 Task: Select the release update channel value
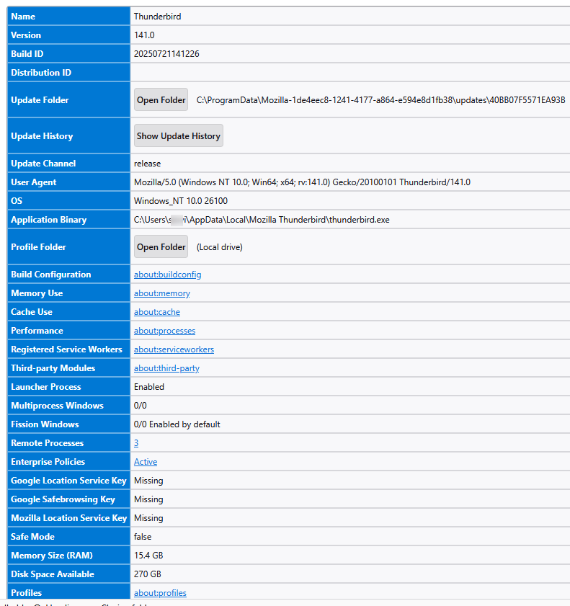(x=147, y=164)
